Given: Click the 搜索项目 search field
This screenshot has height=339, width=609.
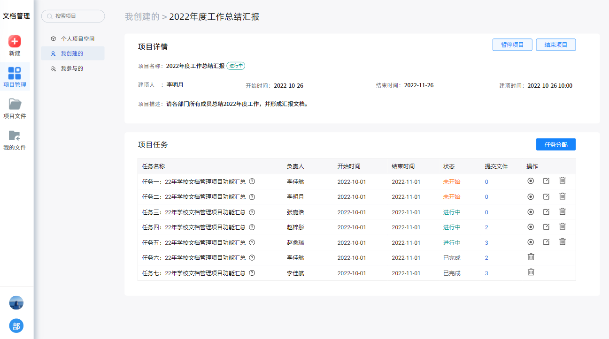Looking at the screenshot, I should pyautogui.click(x=73, y=16).
